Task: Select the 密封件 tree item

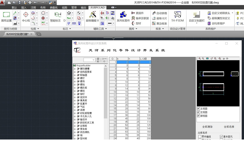Action: click(x=84, y=97)
